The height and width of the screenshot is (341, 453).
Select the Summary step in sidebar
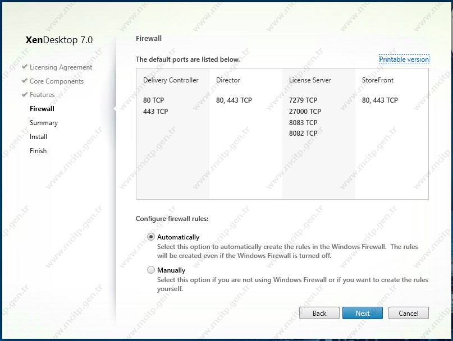[44, 123]
